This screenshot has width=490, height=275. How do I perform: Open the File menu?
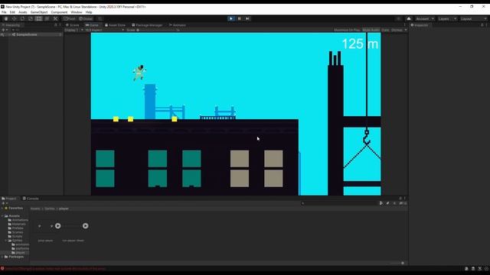(4, 12)
